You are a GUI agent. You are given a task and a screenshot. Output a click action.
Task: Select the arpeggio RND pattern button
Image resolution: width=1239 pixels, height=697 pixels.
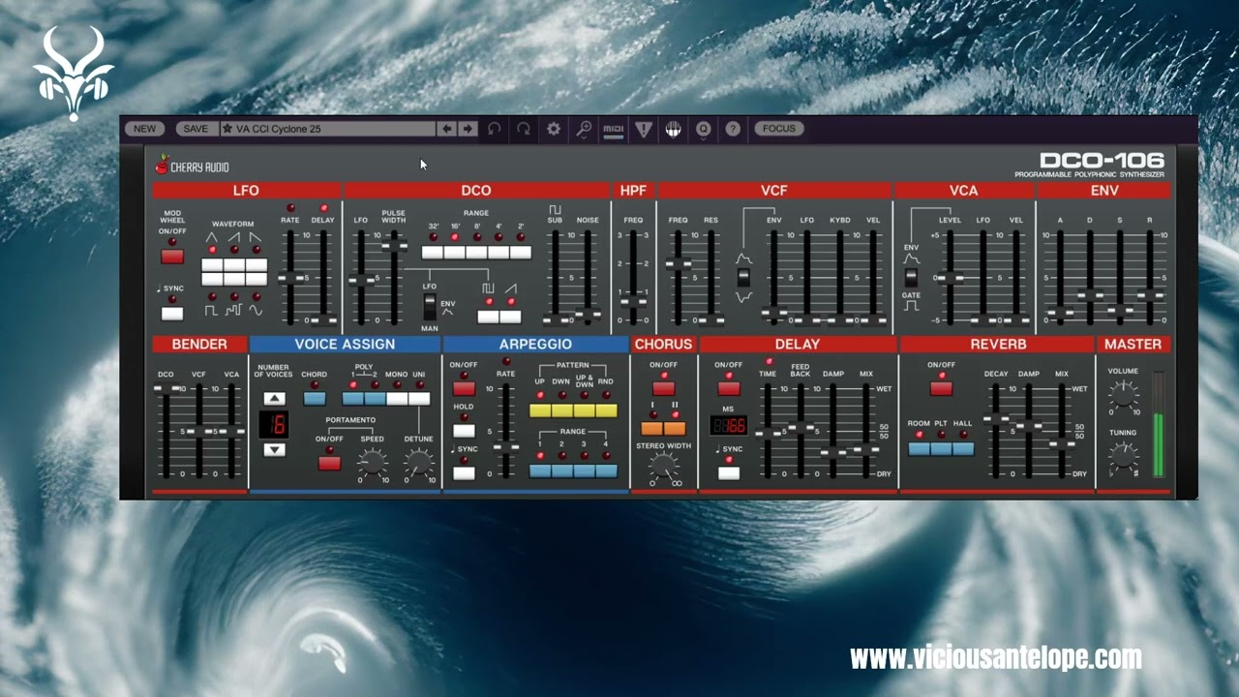point(606,410)
